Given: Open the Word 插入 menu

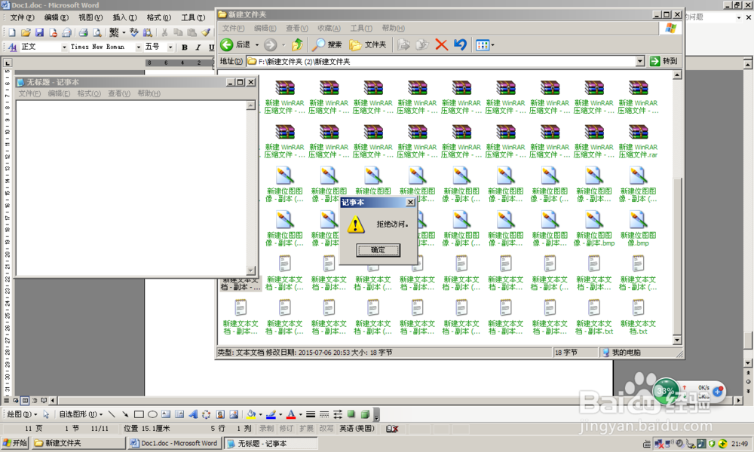Looking at the screenshot, I should click(x=124, y=18).
